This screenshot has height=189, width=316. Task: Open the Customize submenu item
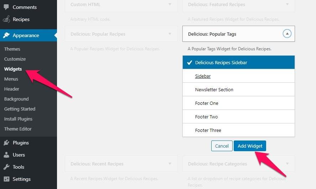pos(15,59)
